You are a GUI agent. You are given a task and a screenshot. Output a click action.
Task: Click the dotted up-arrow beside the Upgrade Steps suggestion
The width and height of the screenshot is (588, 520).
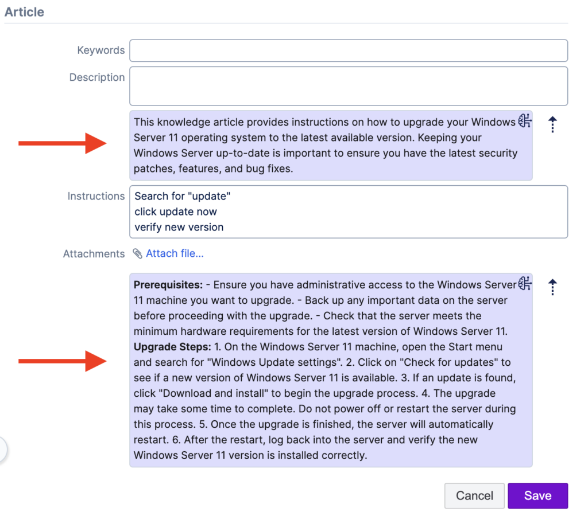click(x=552, y=288)
